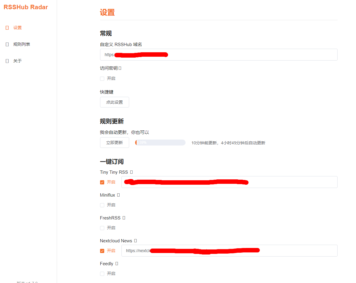Click the help icon beside Feedly
This screenshot has width=356, height=283.
tap(116, 264)
